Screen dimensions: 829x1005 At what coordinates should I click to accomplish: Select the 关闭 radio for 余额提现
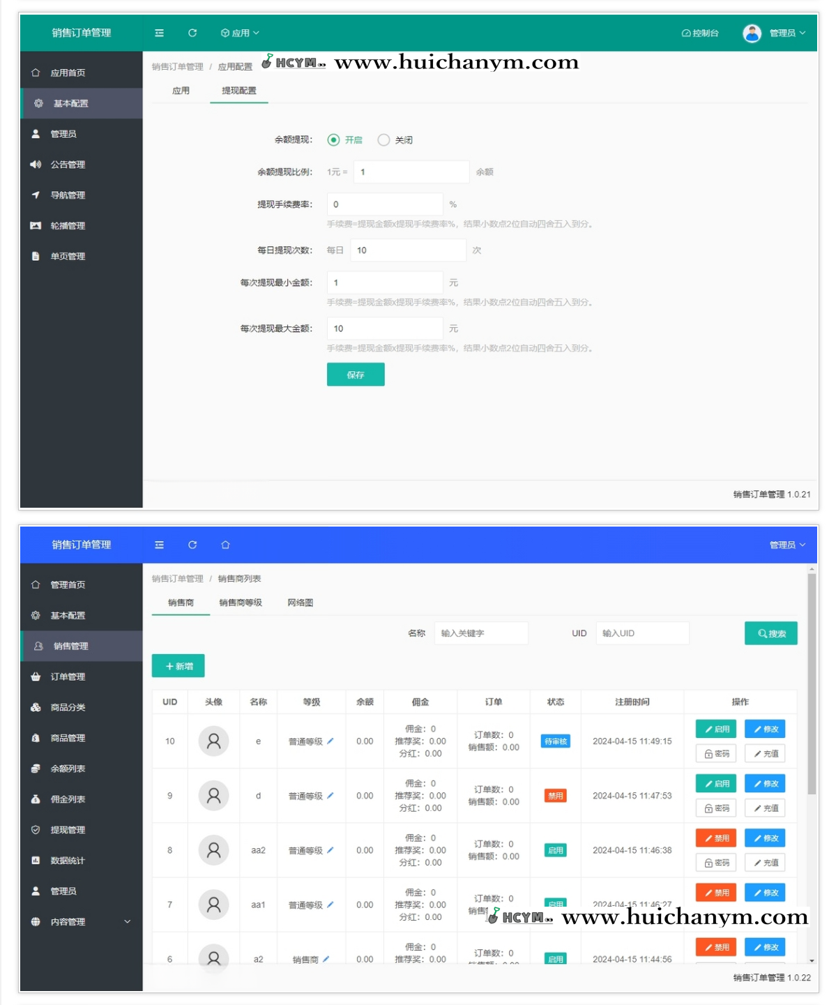[x=383, y=140]
